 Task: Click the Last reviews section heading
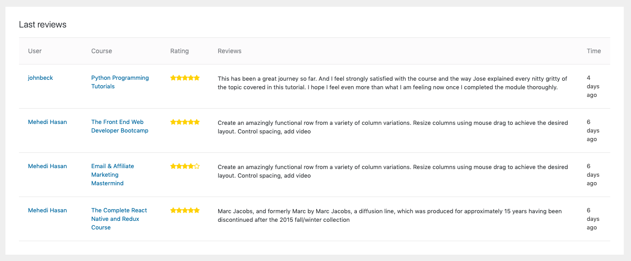click(x=42, y=25)
